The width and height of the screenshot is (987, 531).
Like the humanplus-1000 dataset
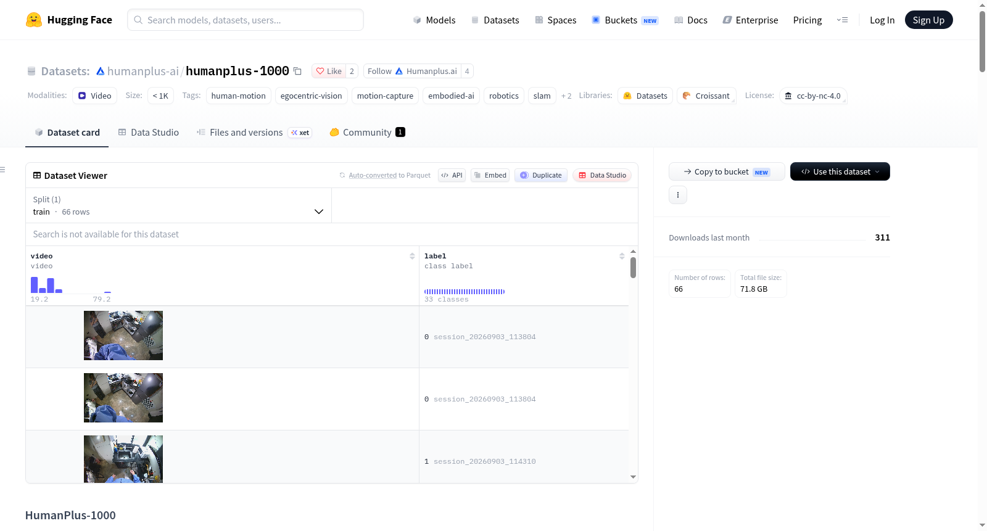tap(329, 71)
